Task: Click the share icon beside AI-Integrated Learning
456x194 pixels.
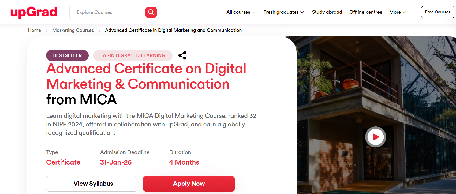Action: (182, 55)
